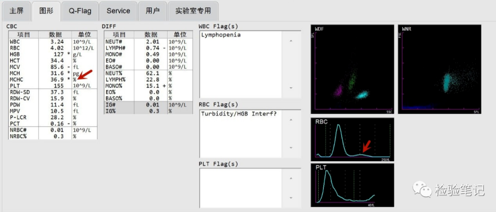Click the BASO# row label
The image size is (496, 212).
(x=113, y=67)
